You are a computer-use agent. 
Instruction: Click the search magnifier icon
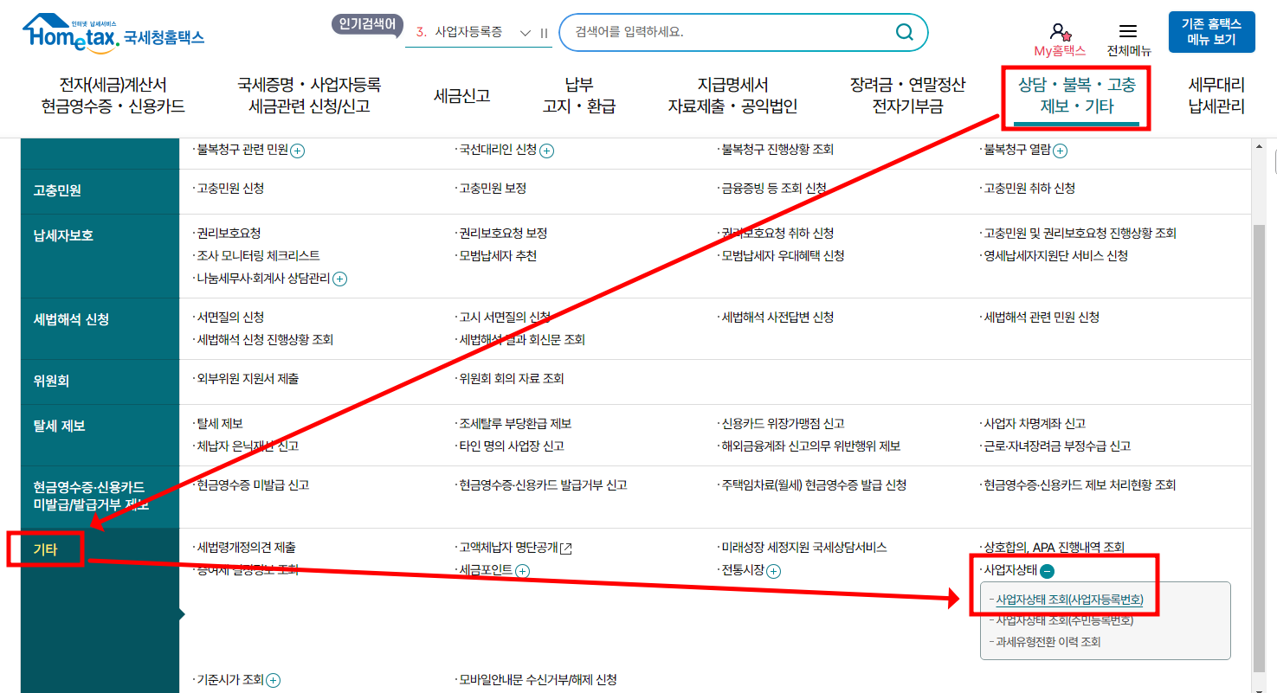pyautogui.click(x=905, y=32)
